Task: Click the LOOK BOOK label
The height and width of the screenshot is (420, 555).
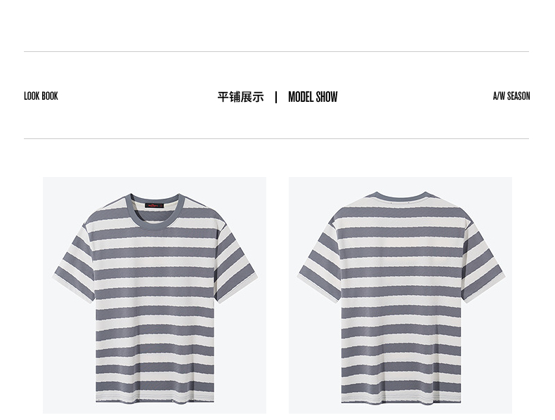Action: coord(41,96)
